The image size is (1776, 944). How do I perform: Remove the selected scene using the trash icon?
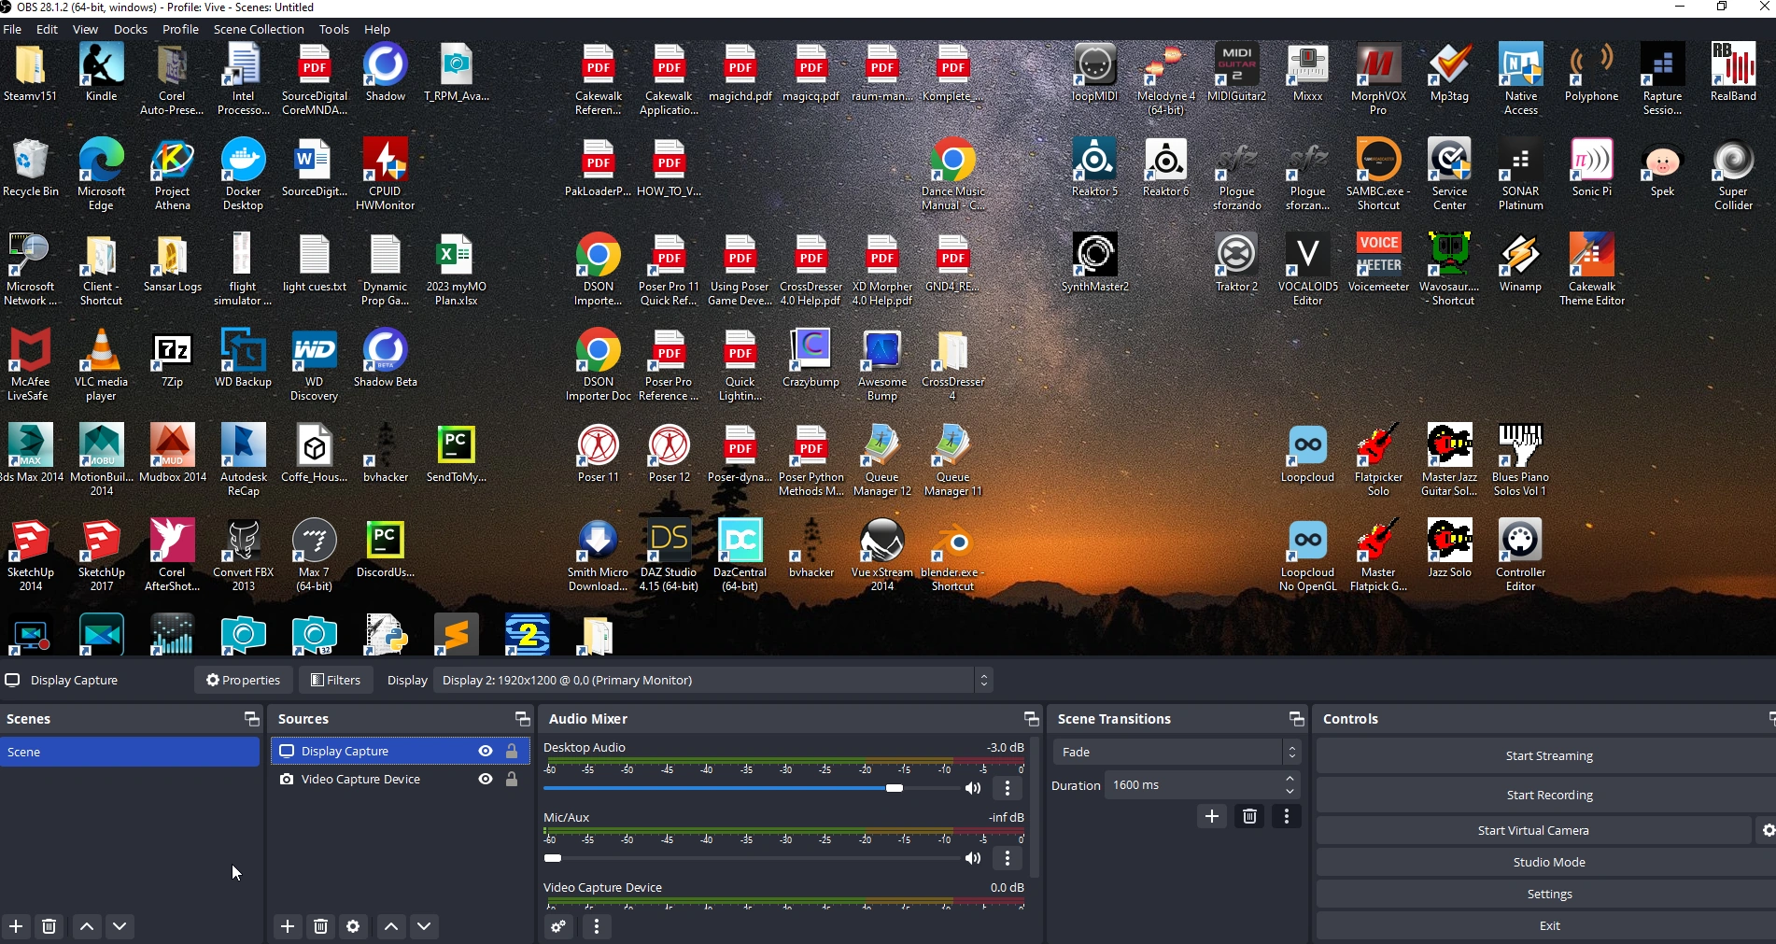49,926
